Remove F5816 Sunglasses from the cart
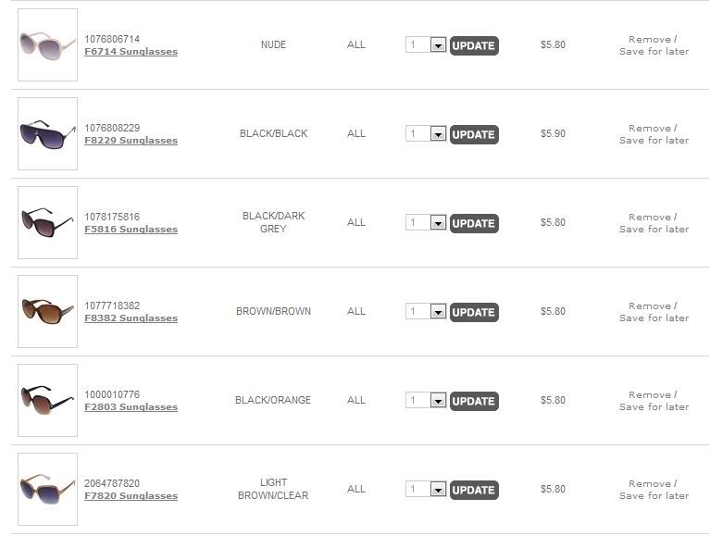This screenshot has width=710, height=536. pos(650,218)
